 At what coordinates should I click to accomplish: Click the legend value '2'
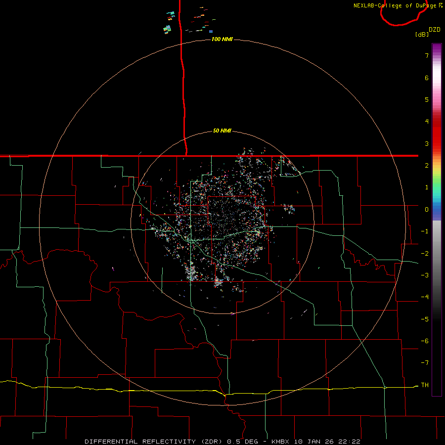(x=427, y=166)
